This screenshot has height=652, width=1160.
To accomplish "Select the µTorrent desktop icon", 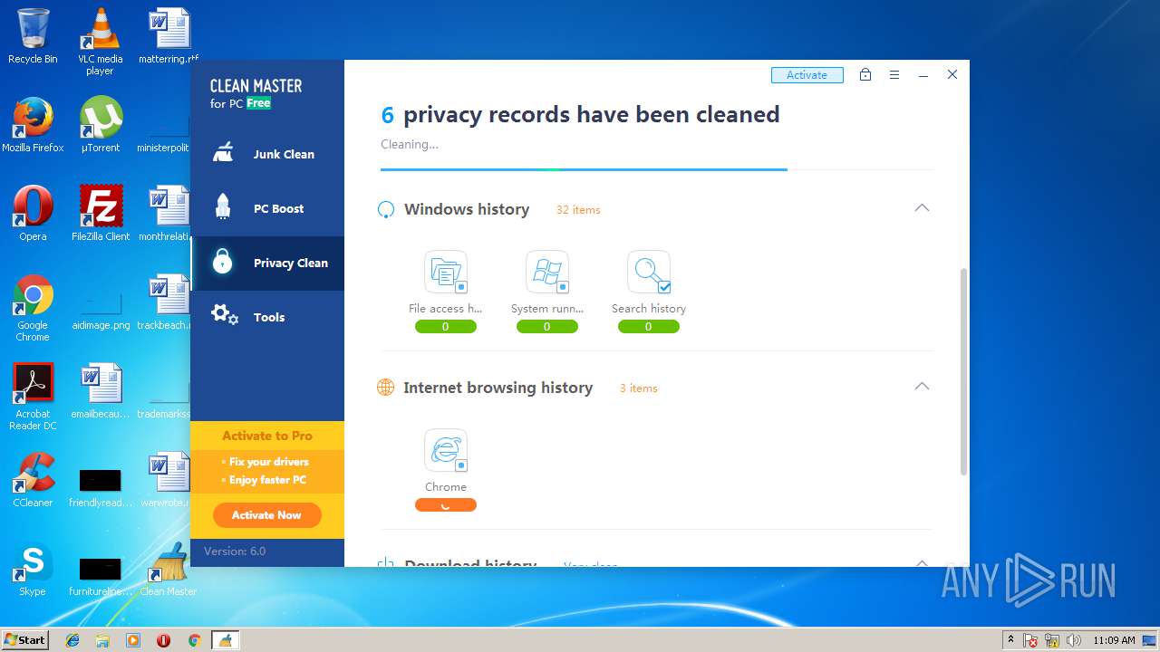I will pyautogui.click(x=101, y=125).
